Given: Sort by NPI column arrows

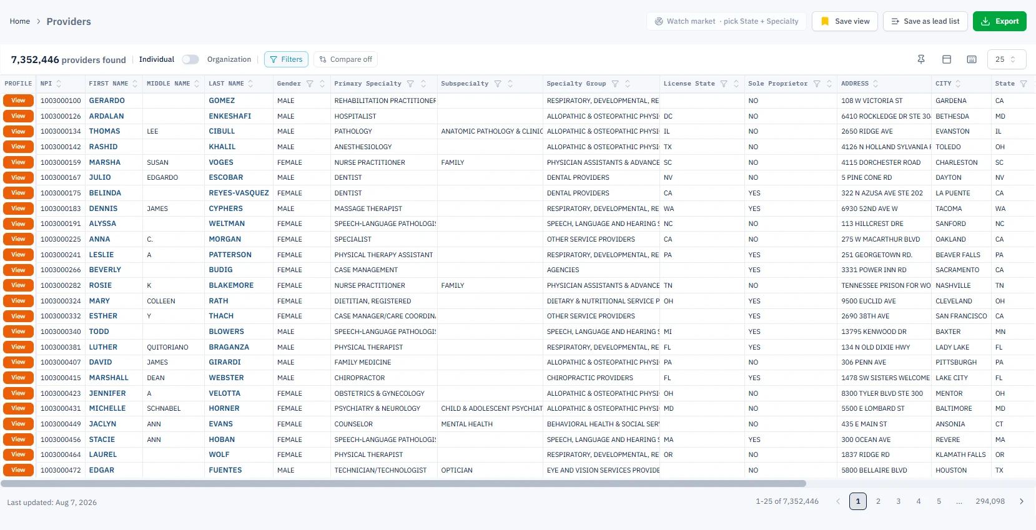Looking at the screenshot, I should click(x=59, y=84).
